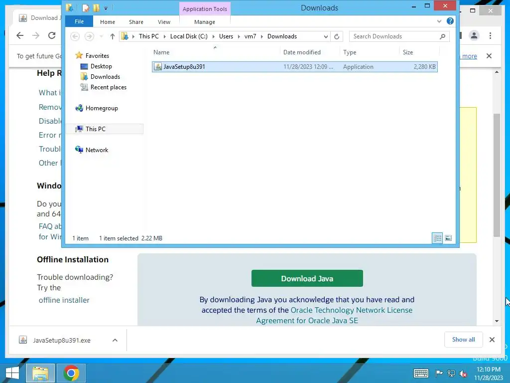The width and height of the screenshot is (510, 383).
Task: Click the muted volume tray icon
Action: 463,373
